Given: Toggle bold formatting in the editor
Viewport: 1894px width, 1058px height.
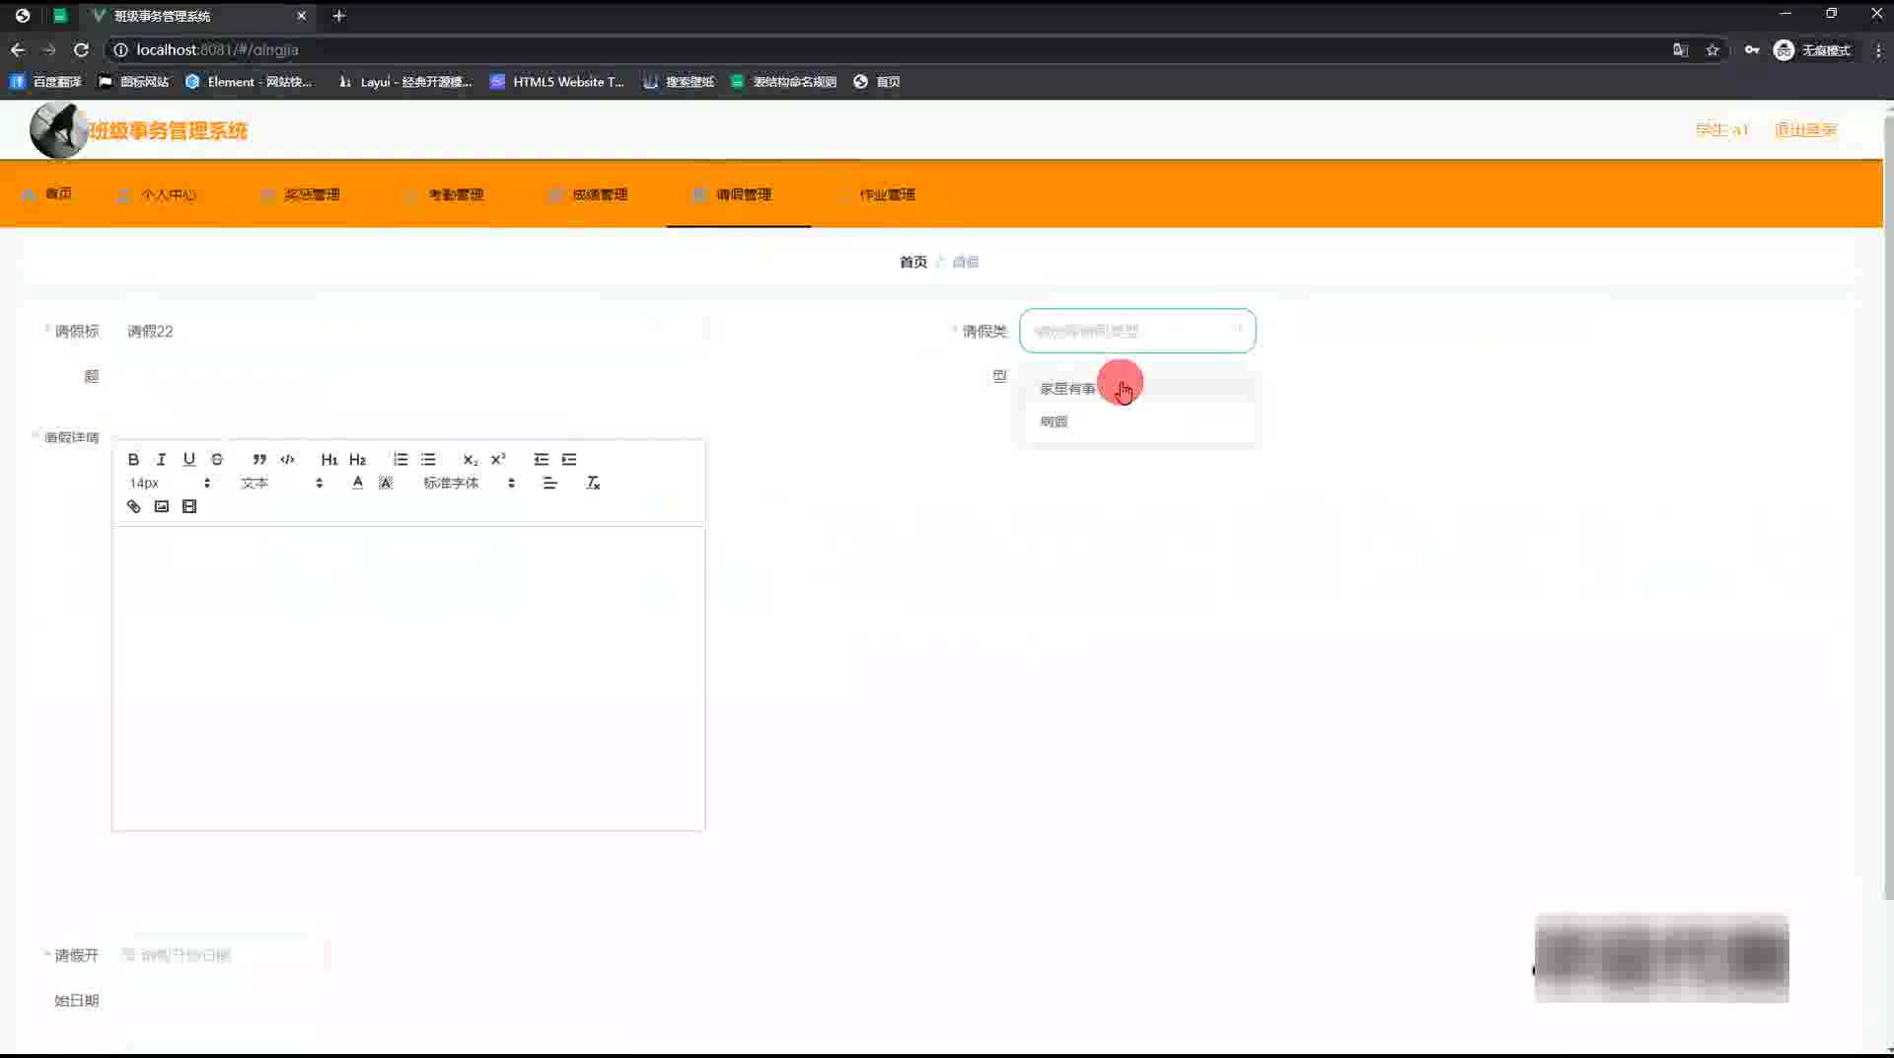Looking at the screenshot, I should (133, 459).
